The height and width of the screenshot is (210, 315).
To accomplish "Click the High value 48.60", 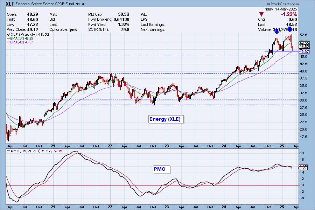I will 33,19.
